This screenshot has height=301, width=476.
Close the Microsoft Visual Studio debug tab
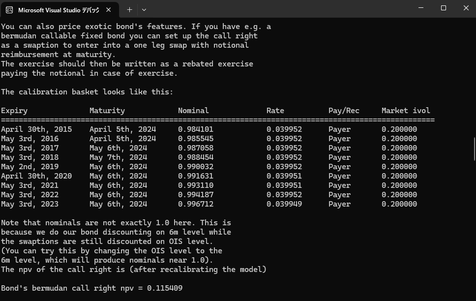pos(108,10)
